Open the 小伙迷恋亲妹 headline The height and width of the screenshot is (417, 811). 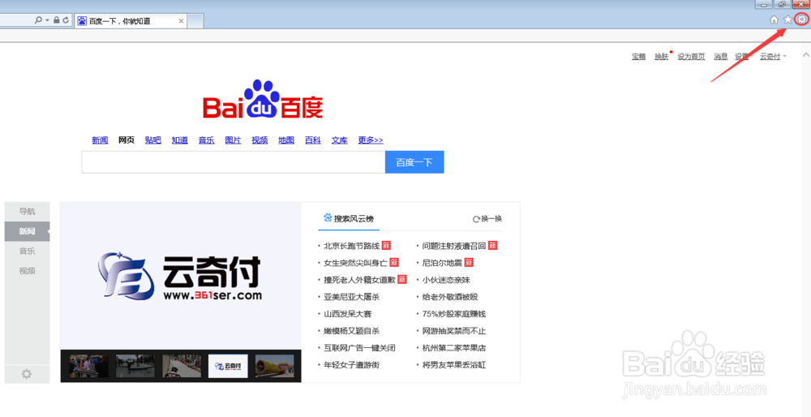(446, 280)
